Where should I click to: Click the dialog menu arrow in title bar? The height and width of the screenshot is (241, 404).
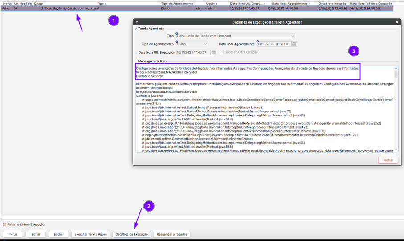point(137,22)
